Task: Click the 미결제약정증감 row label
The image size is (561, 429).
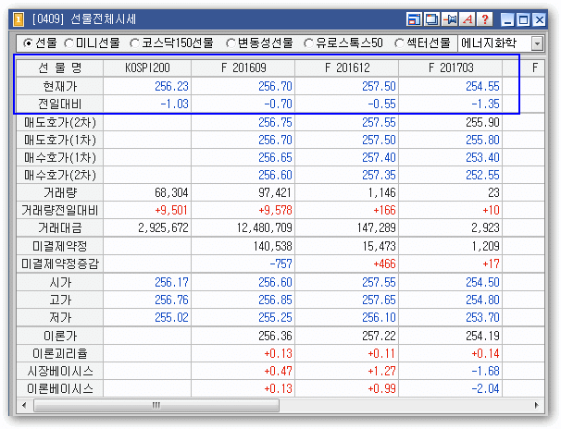Action: [x=60, y=264]
